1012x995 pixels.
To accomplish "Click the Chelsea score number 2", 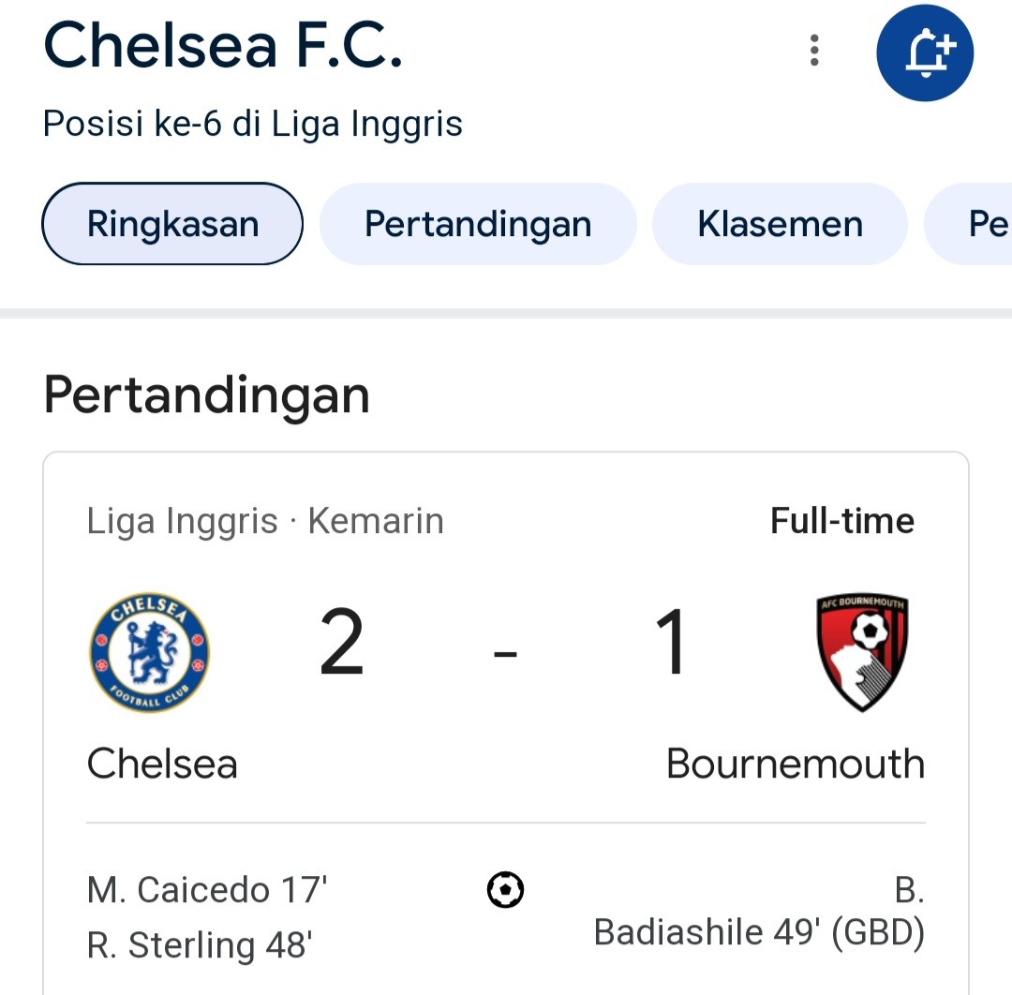I will tap(341, 642).
